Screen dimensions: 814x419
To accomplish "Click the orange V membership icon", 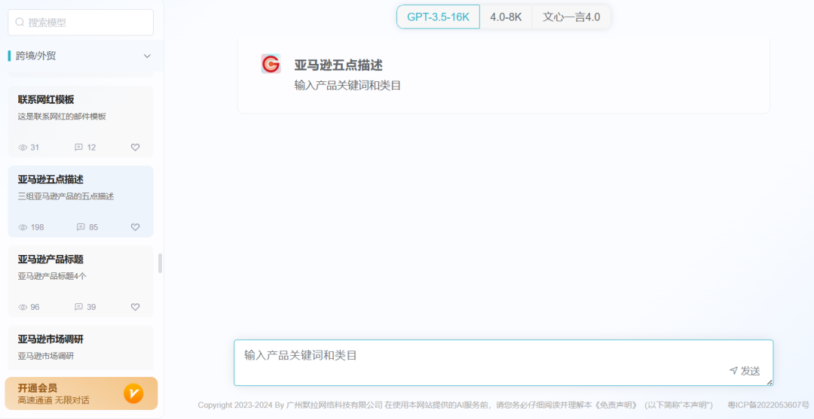I will 133,393.
